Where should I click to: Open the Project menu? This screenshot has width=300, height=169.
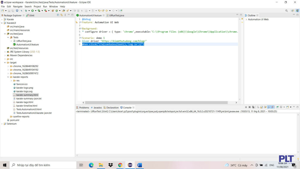pos(37,7)
